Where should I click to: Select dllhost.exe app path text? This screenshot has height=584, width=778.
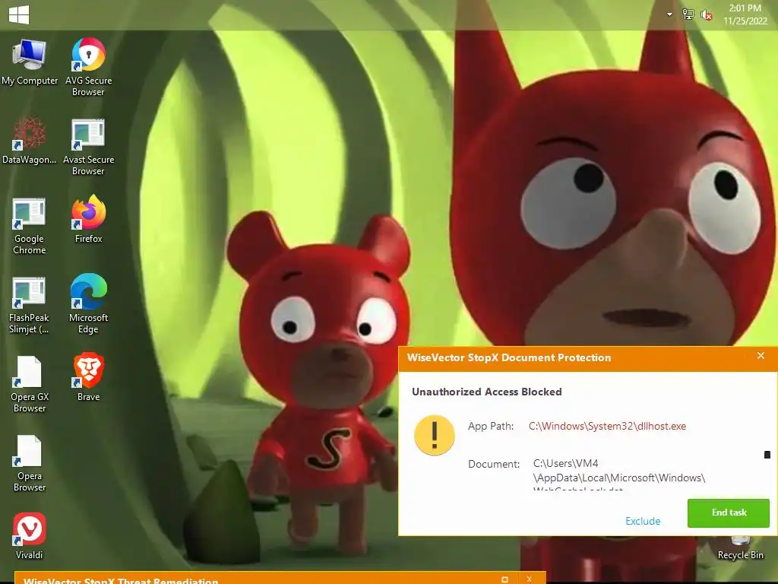pyautogui.click(x=607, y=426)
